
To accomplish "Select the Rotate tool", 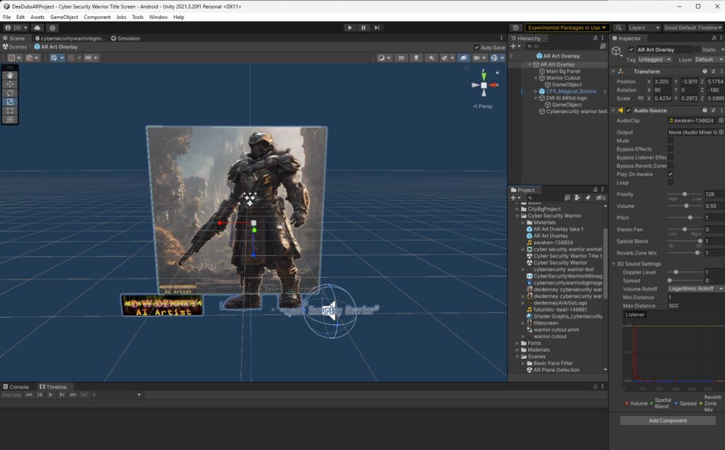I will pos(10,93).
